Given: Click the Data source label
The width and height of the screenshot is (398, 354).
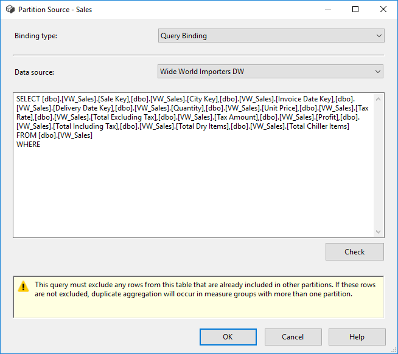Looking at the screenshot, I should (35, 72).
